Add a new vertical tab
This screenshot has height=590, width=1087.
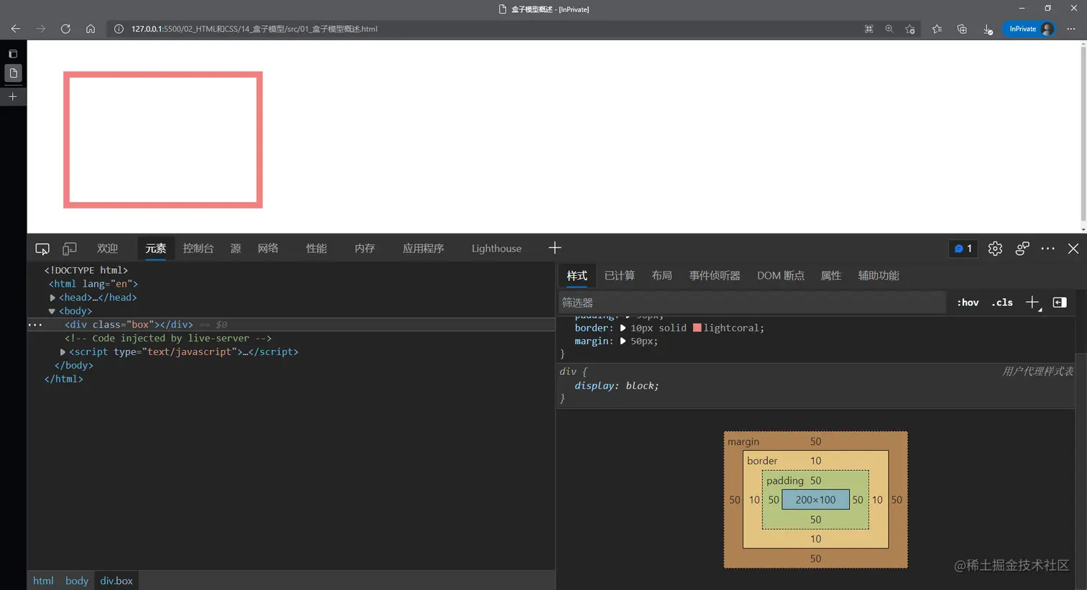(13, 96)
